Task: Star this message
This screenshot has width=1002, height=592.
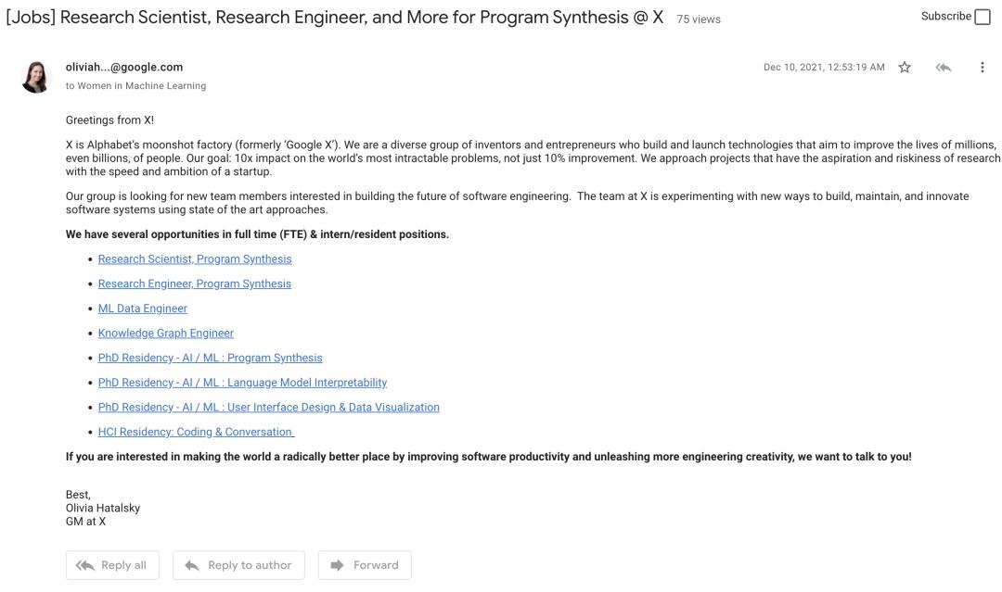Action: 905,67
